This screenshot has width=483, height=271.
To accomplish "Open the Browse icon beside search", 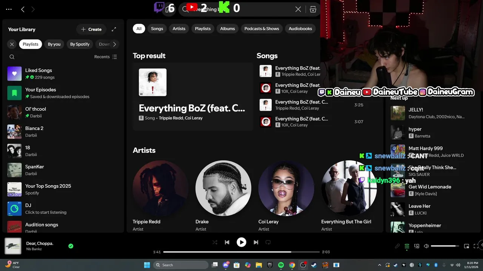I will (313, 9).
